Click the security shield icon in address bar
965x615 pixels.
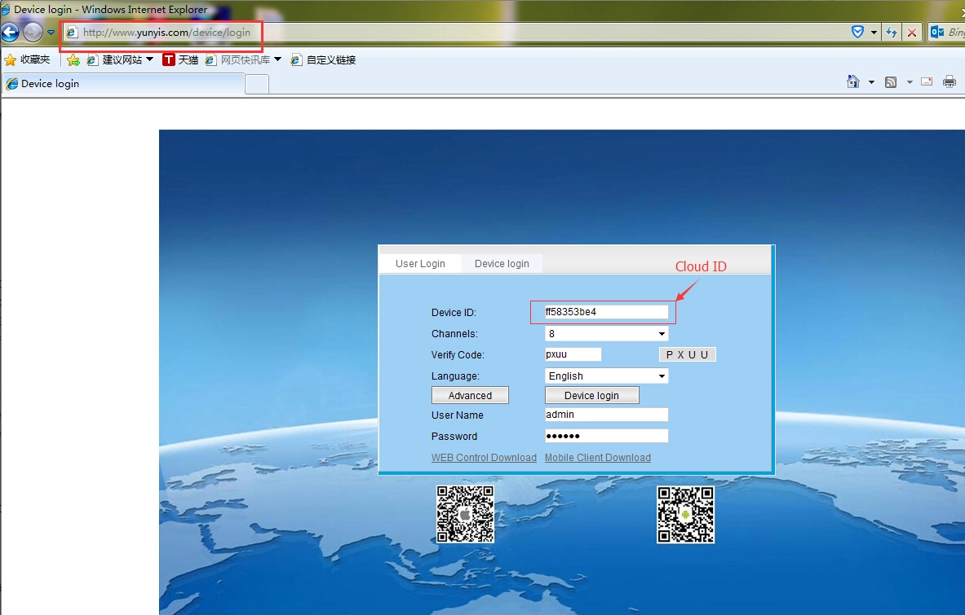(857, 32)
